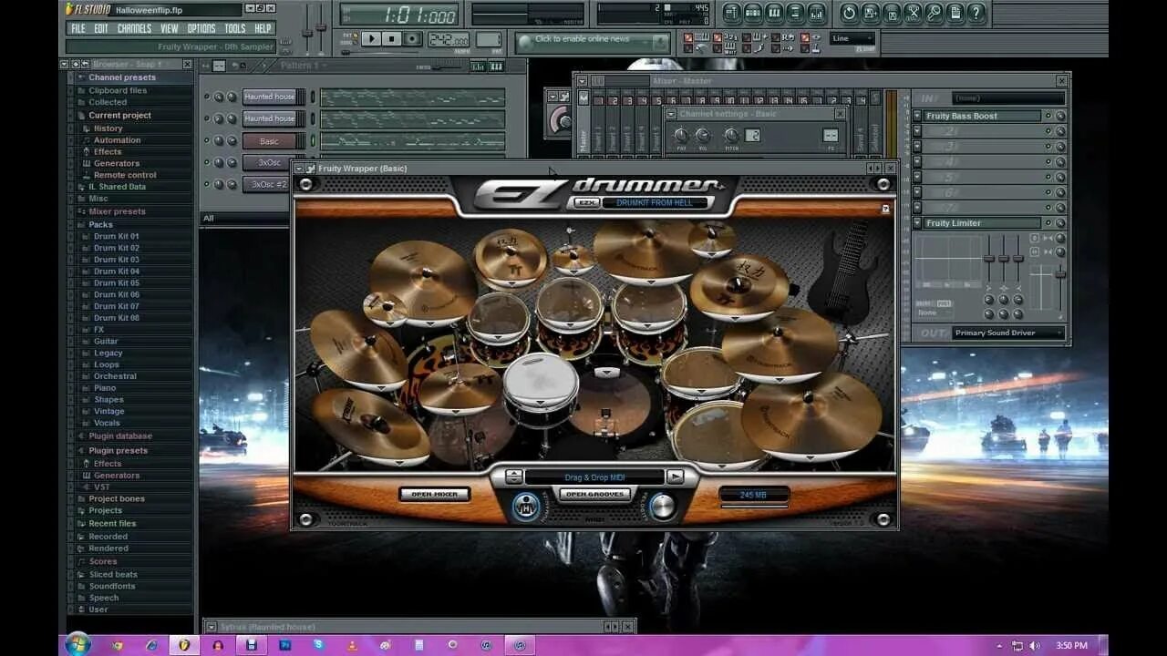The width and height of the screenshot is (1167, 656).
Task: Open the TOOLS menu
Action: point(235,28)
